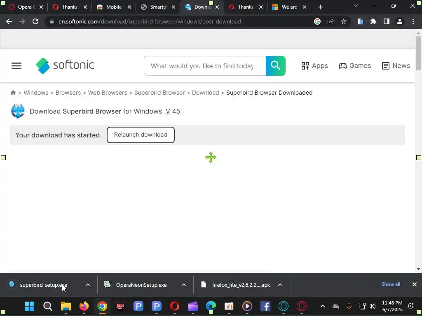Toggle the browser side panel
This screenshot has width=422, height=316.
pyautogui.click(x=387, y=21)
